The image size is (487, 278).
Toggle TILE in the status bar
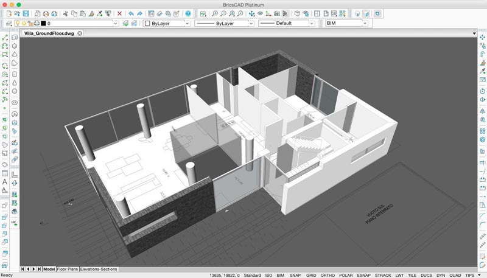(x=412, y=275)
